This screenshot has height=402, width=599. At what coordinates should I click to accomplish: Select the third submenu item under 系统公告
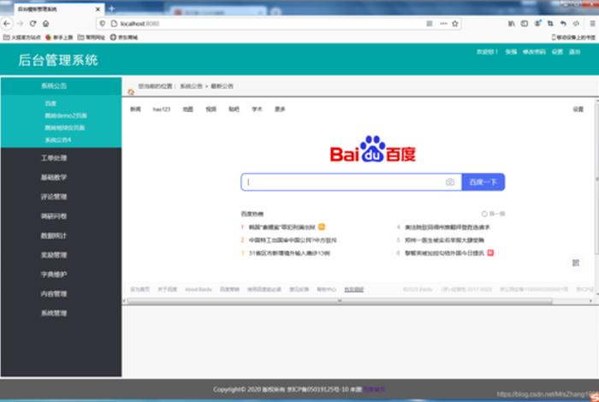(x=65, y=127)
